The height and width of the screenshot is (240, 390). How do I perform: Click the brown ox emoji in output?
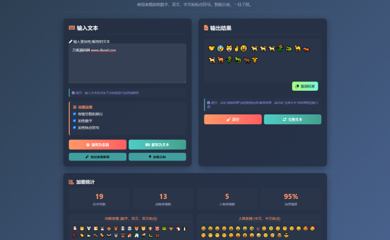click(247, 60)
